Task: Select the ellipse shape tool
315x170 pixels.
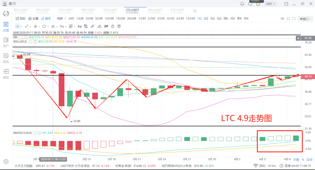Action: [x=44, y=26]
